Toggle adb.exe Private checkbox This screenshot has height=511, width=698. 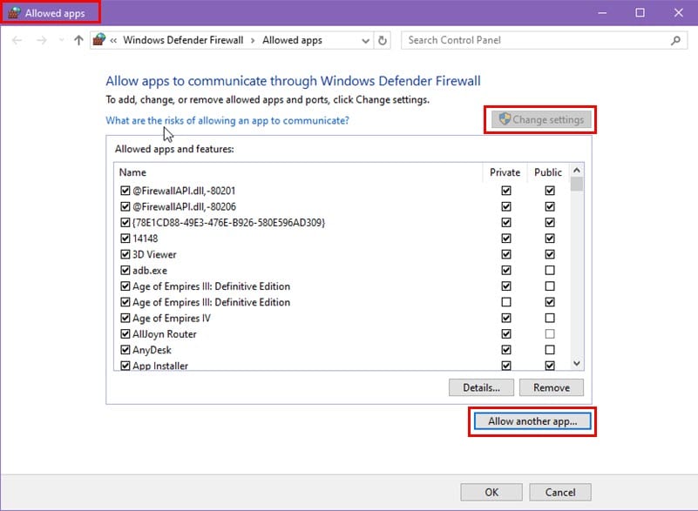(x=506, y=271)
